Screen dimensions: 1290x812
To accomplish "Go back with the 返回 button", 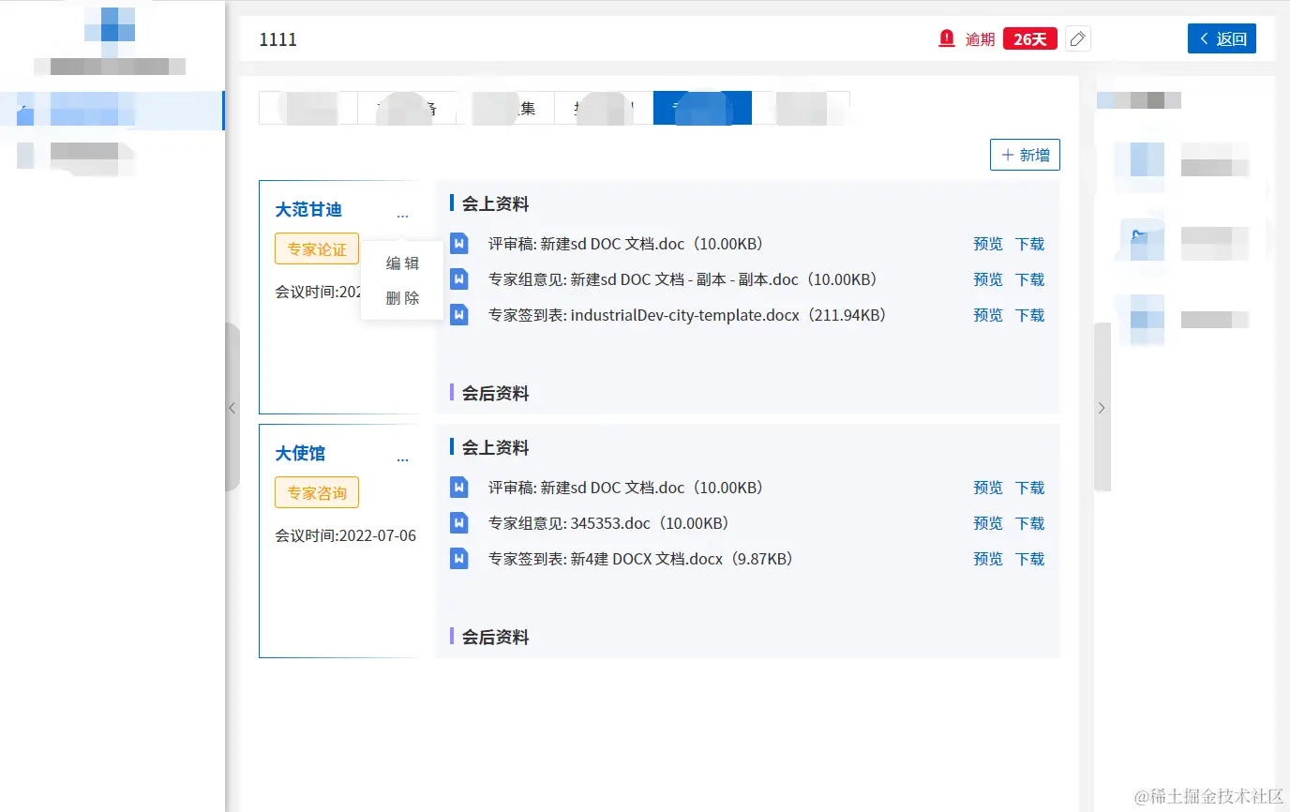I will [x=1222, y=38].
